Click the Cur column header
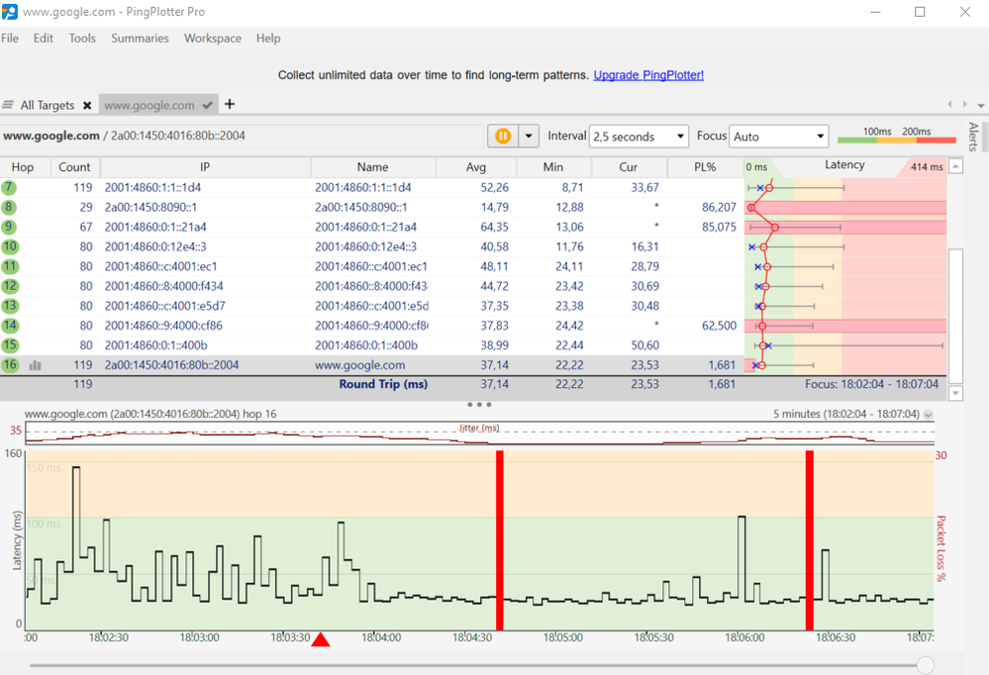Viewport: 989px width, 675px height. click(629, 167)
